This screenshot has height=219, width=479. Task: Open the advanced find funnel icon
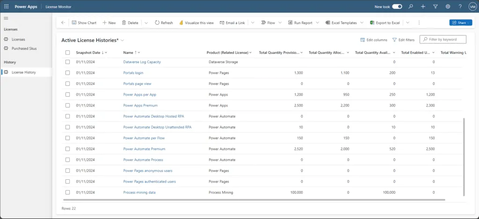click(x=435, y=7)
